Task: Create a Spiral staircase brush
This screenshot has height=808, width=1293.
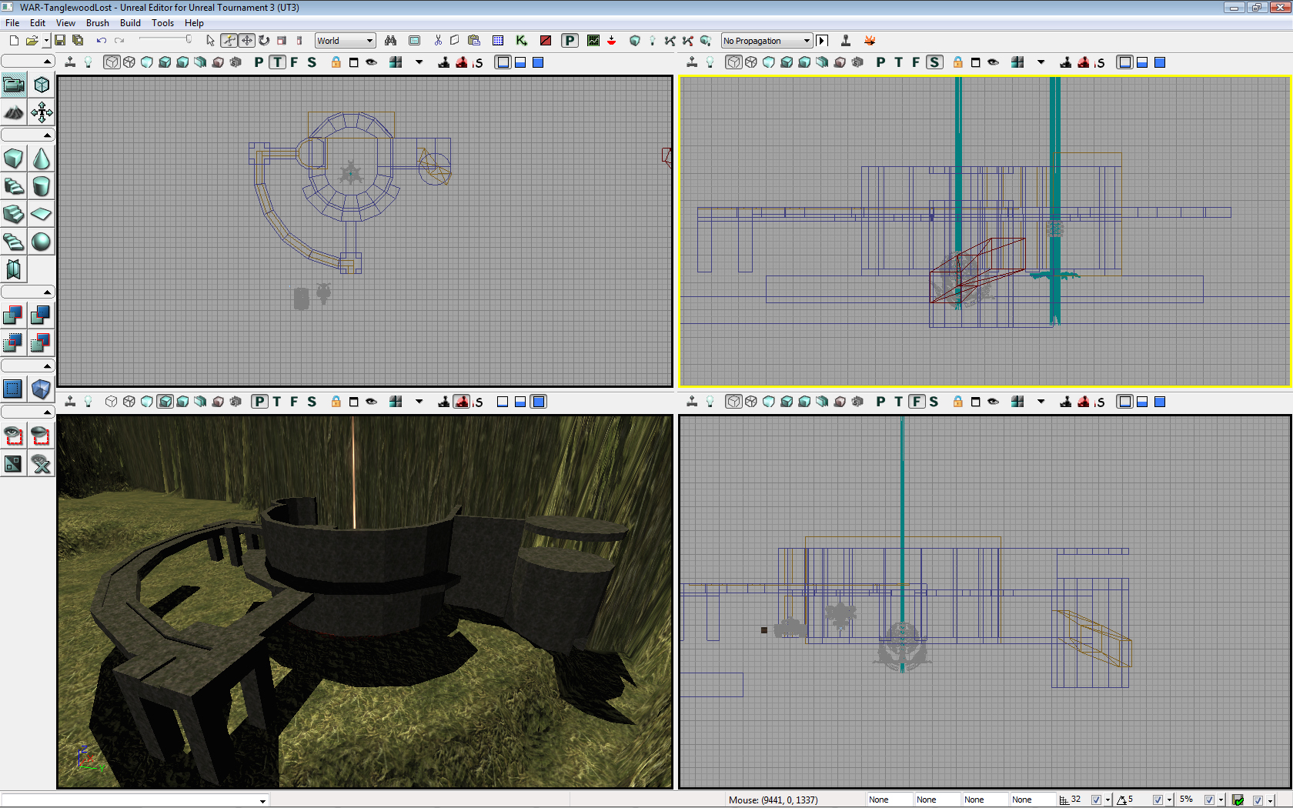Action: 14,242
